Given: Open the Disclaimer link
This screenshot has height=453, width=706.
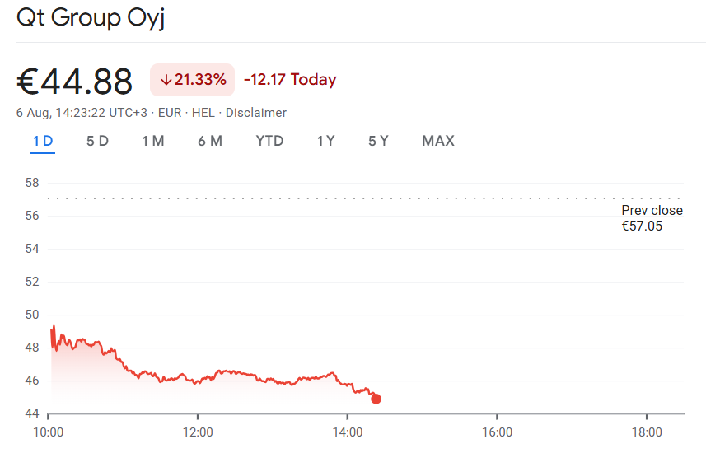Looking at the screenshot, I should [256, 113].
